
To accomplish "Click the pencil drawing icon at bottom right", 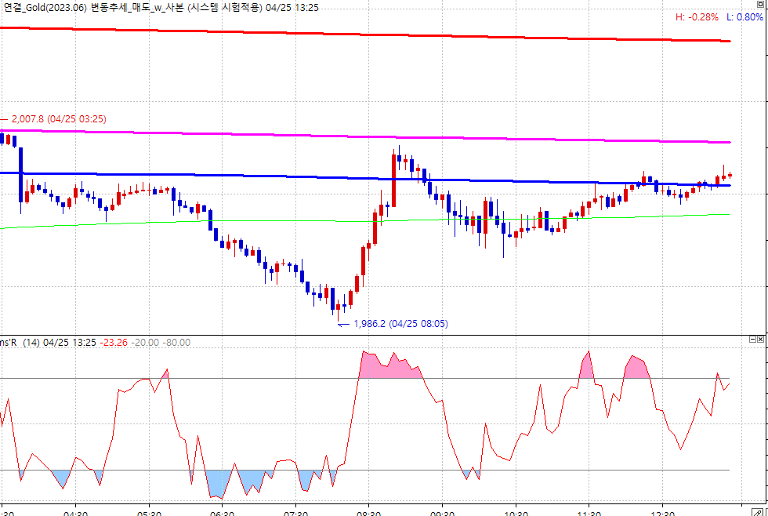I will pos(757,511).
